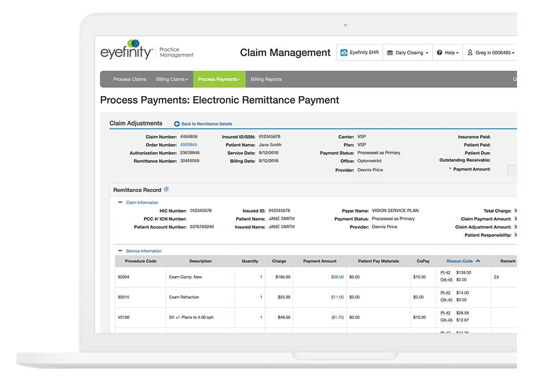Select procedure code V2100 cell
Screen dimensions: 534x380
(x=140, y=317)
